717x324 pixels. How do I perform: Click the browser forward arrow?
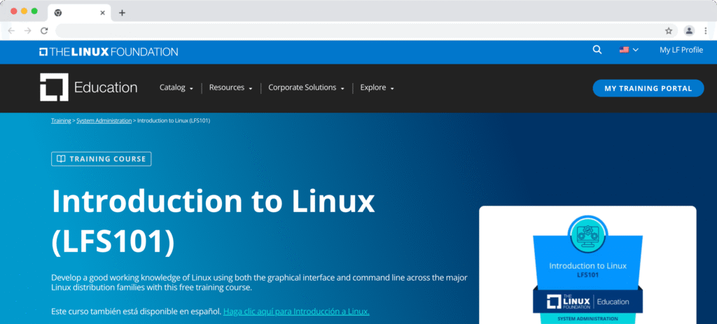[x=27, y=31]
